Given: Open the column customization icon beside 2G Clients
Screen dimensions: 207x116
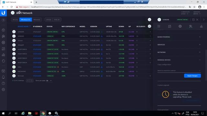Looking at the screenshot, I should tap(149, 26).
